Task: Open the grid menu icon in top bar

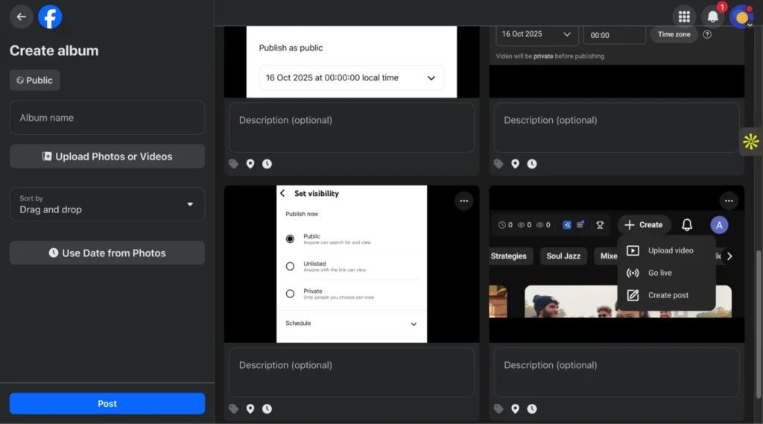Action: [684, 16]
